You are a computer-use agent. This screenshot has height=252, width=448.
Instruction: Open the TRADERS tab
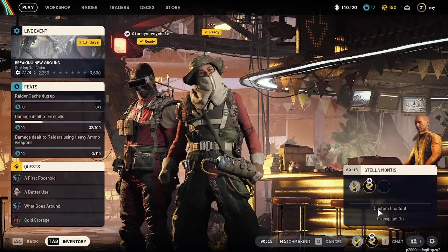click(x=119, y=7)
